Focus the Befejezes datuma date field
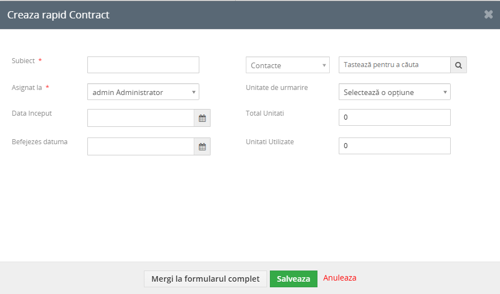This screenshot has height=294, width=500. coord(141,146)
